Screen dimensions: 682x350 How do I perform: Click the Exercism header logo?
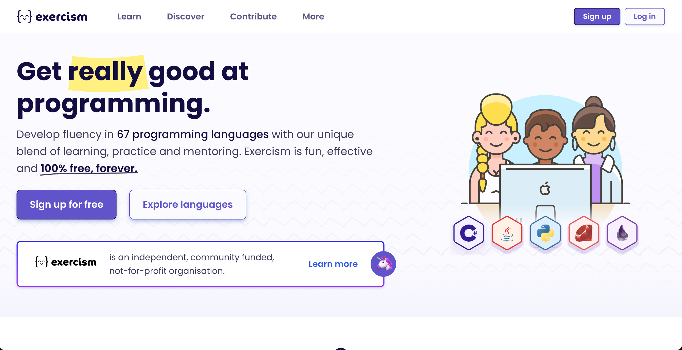[51, 17]
